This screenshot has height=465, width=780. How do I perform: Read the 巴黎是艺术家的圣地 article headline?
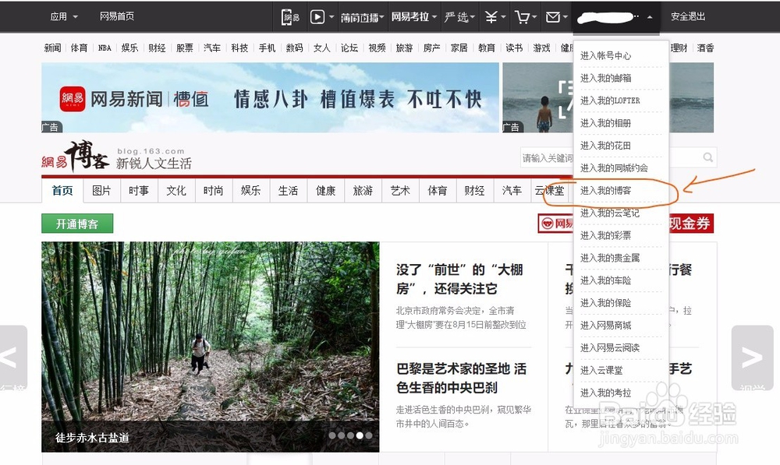click(x=461, y=378)
